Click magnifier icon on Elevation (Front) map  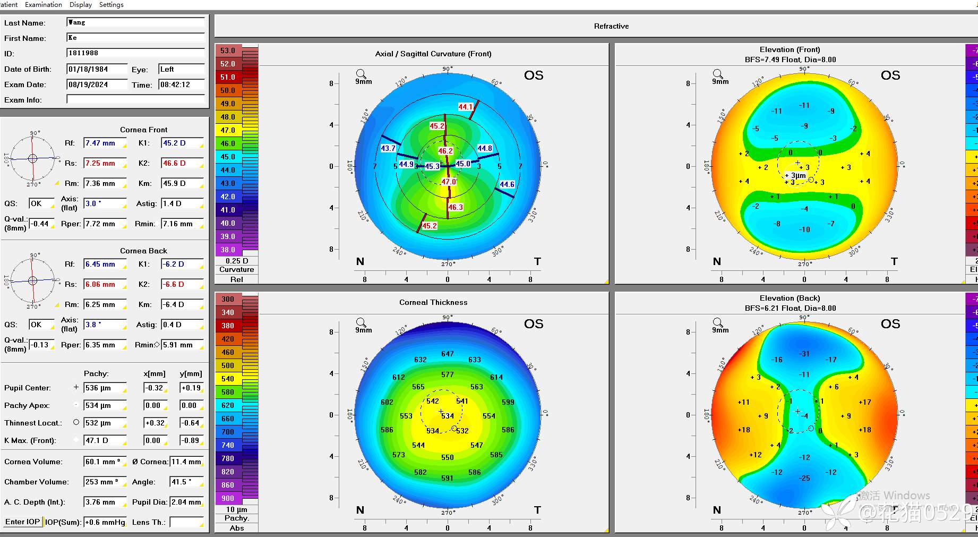point(718,74)
